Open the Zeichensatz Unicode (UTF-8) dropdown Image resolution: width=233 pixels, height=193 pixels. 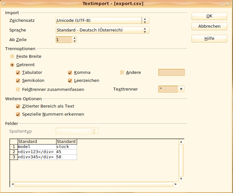coord(102,20)
